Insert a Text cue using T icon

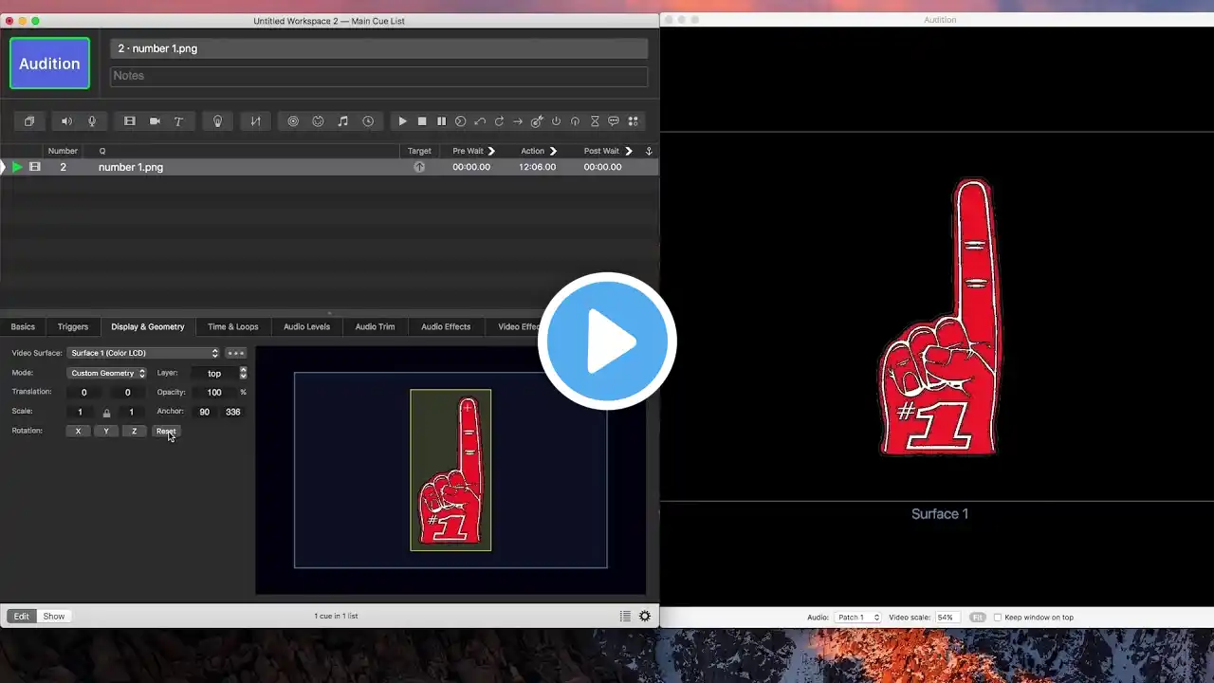pyautogui.click(x=178, y=121)
